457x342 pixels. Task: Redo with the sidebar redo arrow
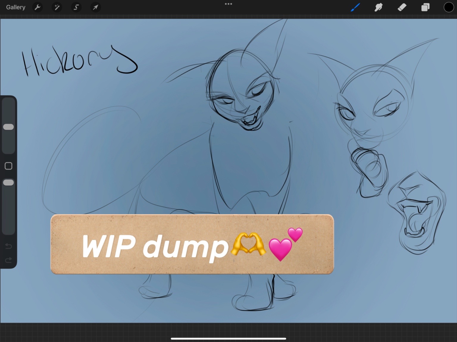pyautogui.click(x=8, y=260)
